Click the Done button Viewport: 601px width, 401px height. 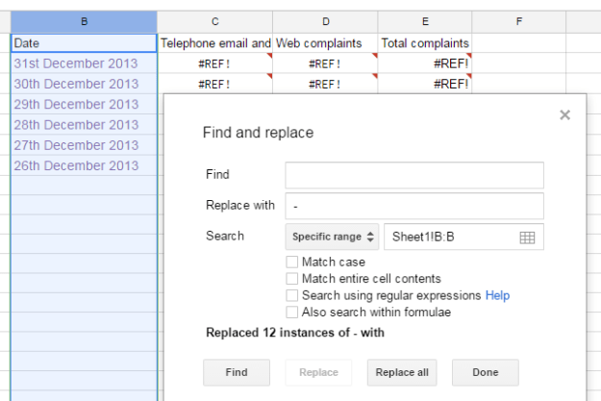(x=485, y=372)
